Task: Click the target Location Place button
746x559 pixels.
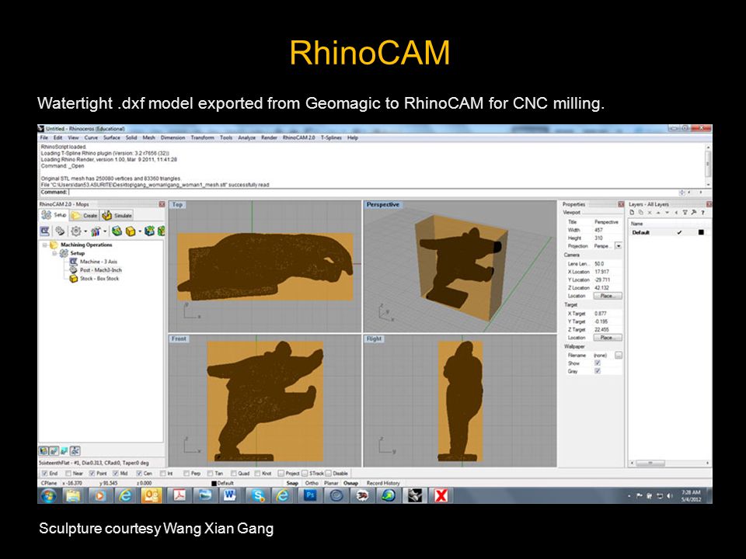Action: 607,338
